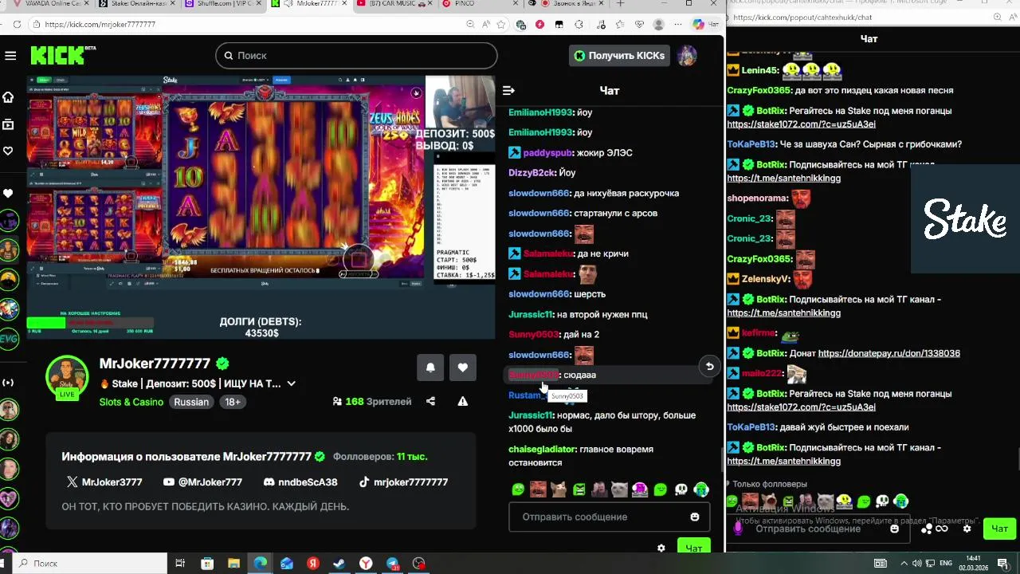1020x574 pixels.
Task: Click the reply arrow on Sunny0503's message
Action: tap(709, 367)
